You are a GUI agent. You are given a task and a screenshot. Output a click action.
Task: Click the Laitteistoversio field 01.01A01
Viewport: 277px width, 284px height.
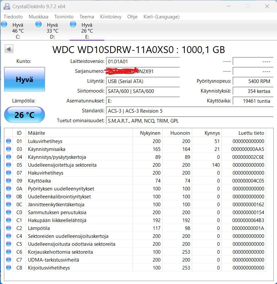coord(143,62)
